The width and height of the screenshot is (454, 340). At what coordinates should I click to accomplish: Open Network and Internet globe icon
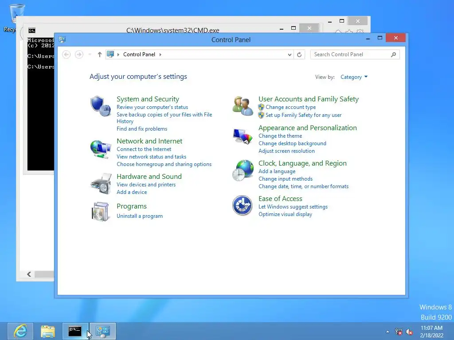[101, 149]
